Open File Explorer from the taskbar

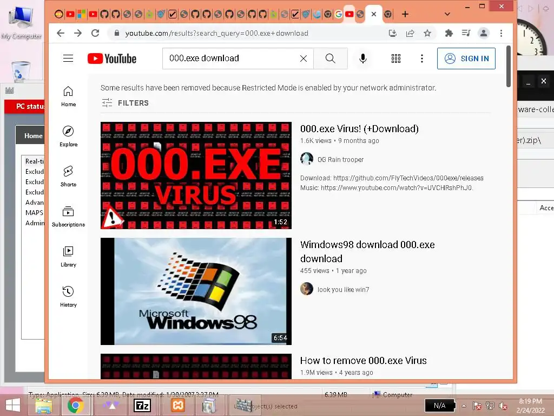44,405
